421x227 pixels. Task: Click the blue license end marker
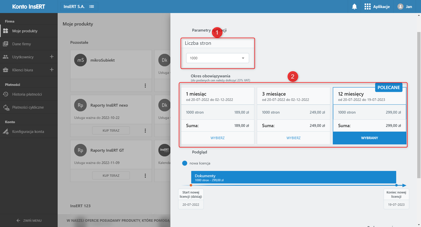coord(396,185)
